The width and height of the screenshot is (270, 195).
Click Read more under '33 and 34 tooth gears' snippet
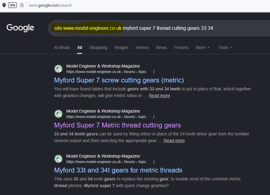pyautogui.click(x=174, y=141)
